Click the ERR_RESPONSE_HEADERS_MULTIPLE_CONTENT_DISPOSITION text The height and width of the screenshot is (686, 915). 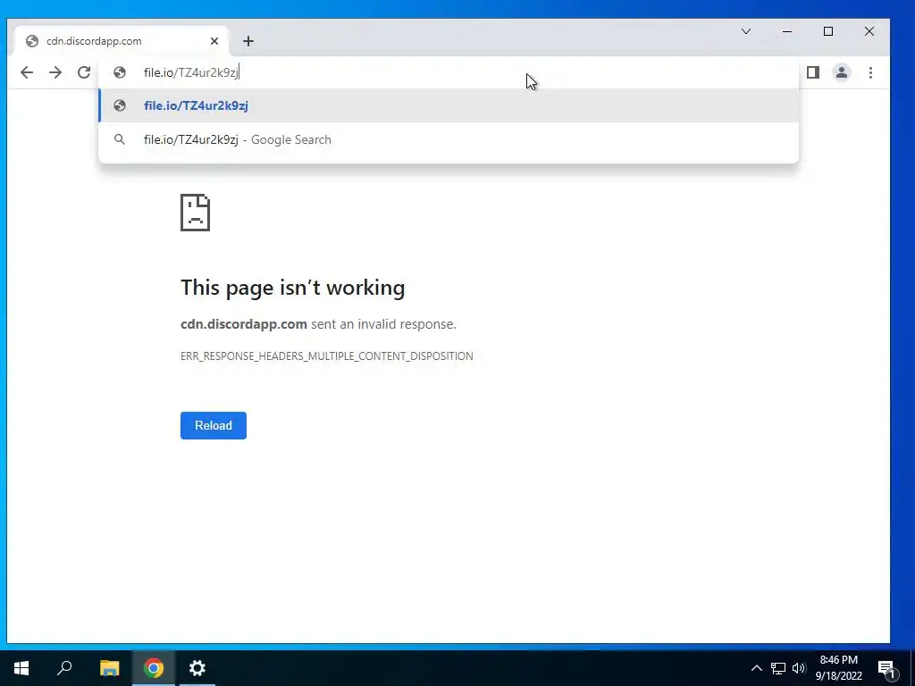coord(327,356)
